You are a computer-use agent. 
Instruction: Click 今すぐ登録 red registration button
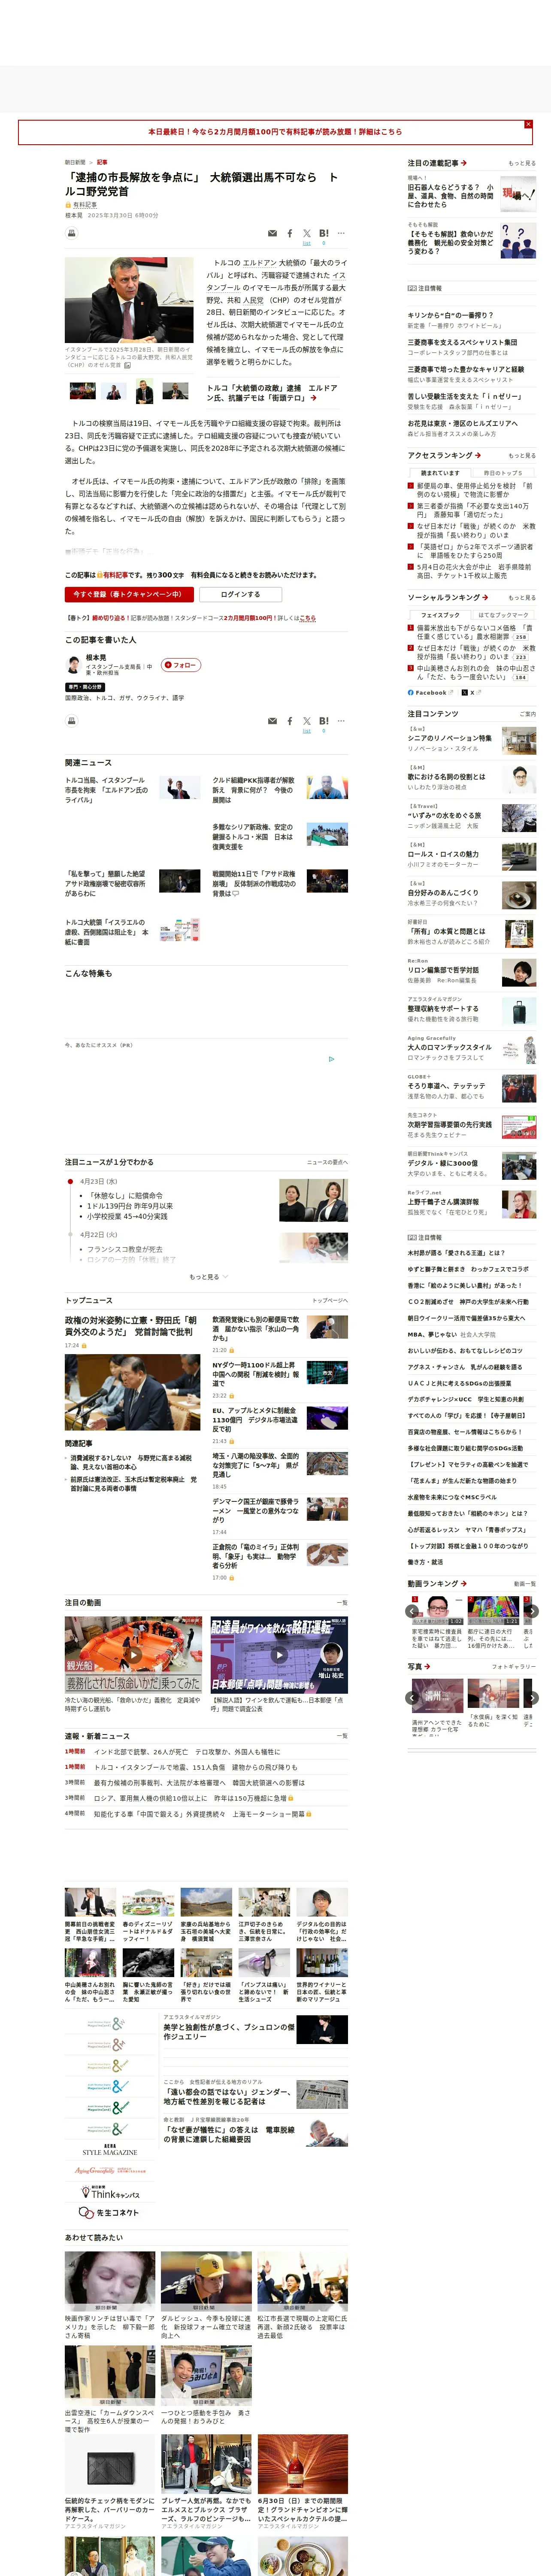129,594
